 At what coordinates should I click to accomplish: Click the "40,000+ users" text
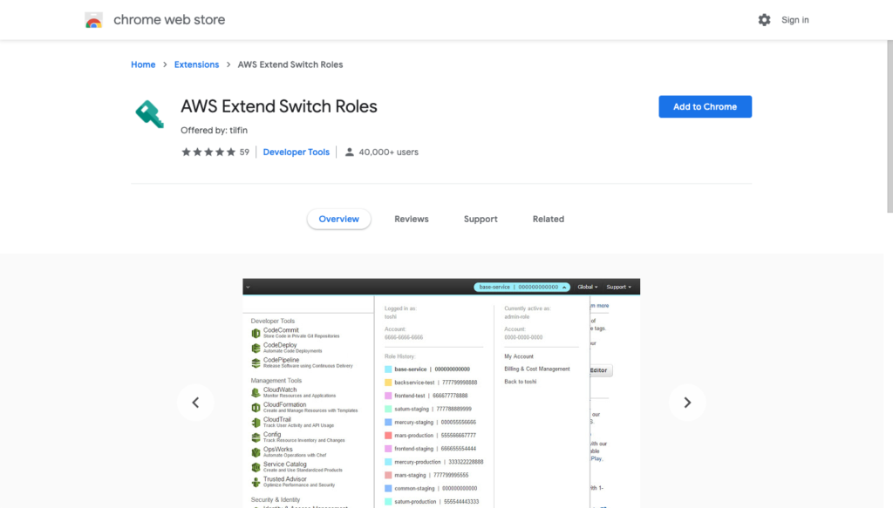(388, 152)
